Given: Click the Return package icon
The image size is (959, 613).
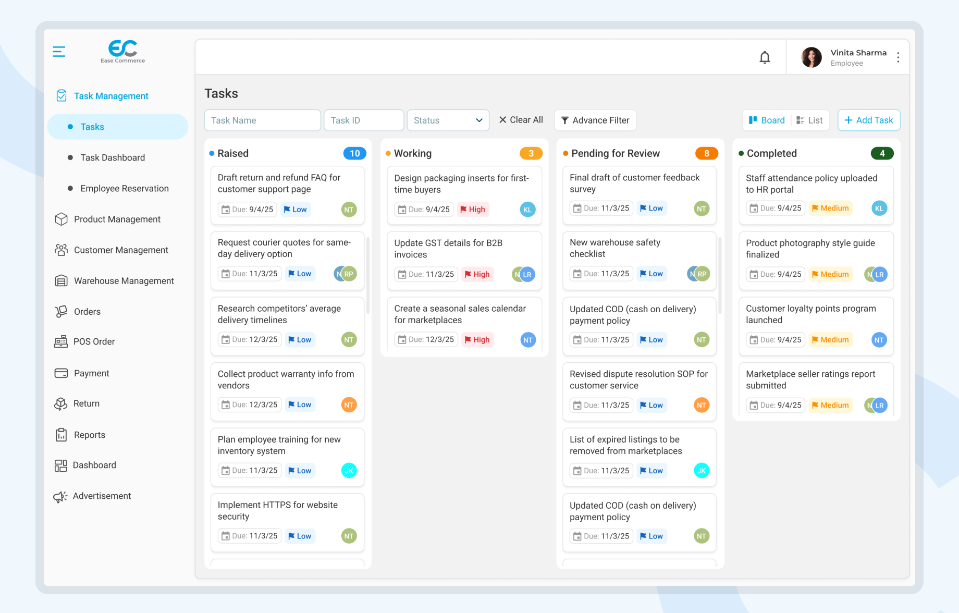Looking at the screenshot, I should (61, 404).
